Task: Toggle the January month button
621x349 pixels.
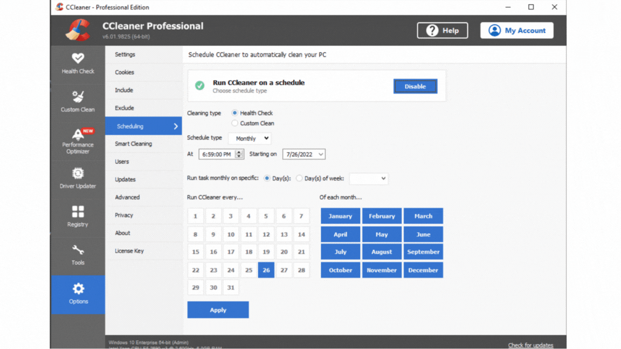Action: [340, 216]
